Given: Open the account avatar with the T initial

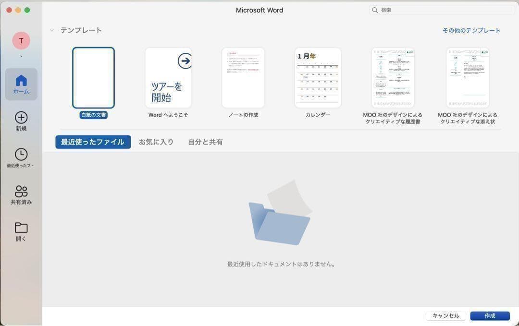Looking at the screenshot, I should [x=21, y=41].
